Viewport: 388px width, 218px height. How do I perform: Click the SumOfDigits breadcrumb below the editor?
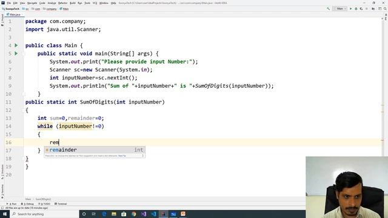(43, 199)
